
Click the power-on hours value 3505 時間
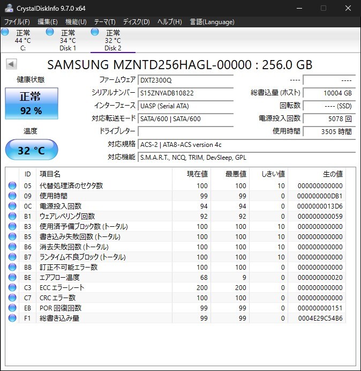329,131
